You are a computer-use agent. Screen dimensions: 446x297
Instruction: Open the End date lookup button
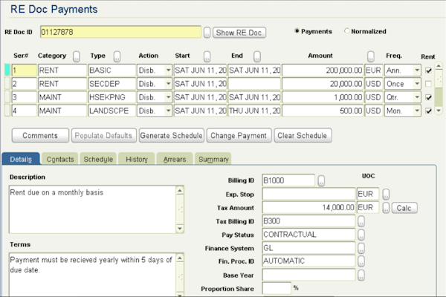(257, 56)
